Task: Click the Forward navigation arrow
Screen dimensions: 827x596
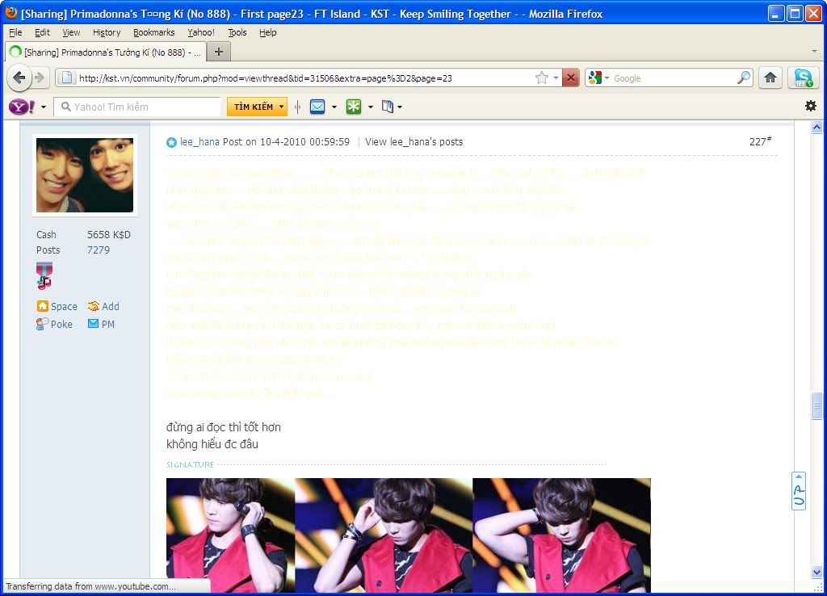Action: coord(40,78)
